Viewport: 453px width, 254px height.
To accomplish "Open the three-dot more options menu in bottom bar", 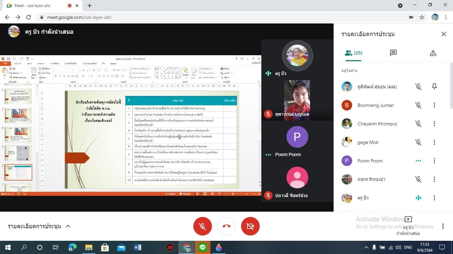I will pos(443,226).
